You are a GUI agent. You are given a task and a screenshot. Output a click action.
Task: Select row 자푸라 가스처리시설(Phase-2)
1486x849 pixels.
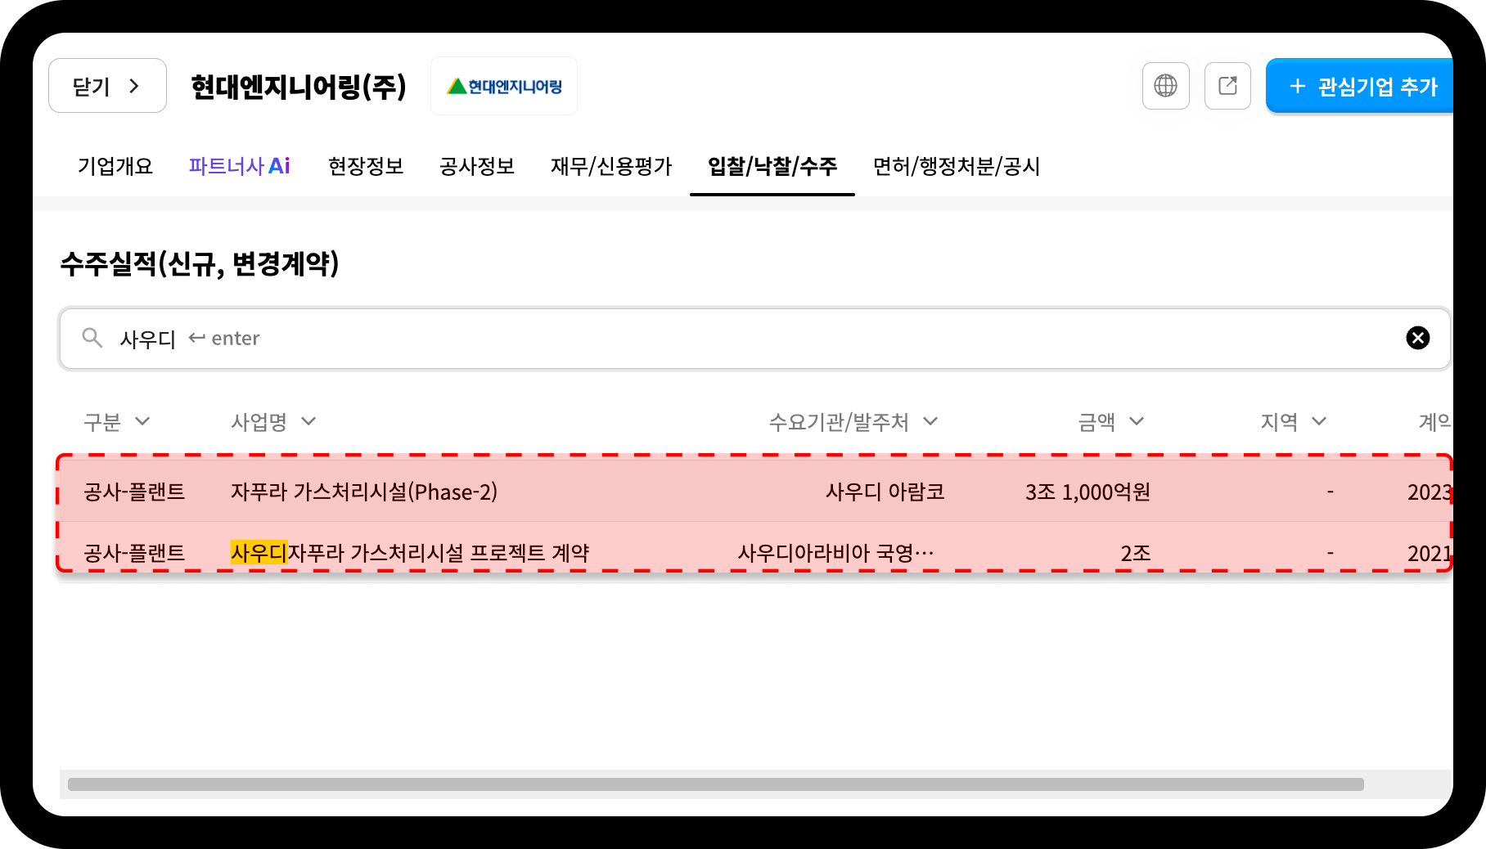coord(754,491)
